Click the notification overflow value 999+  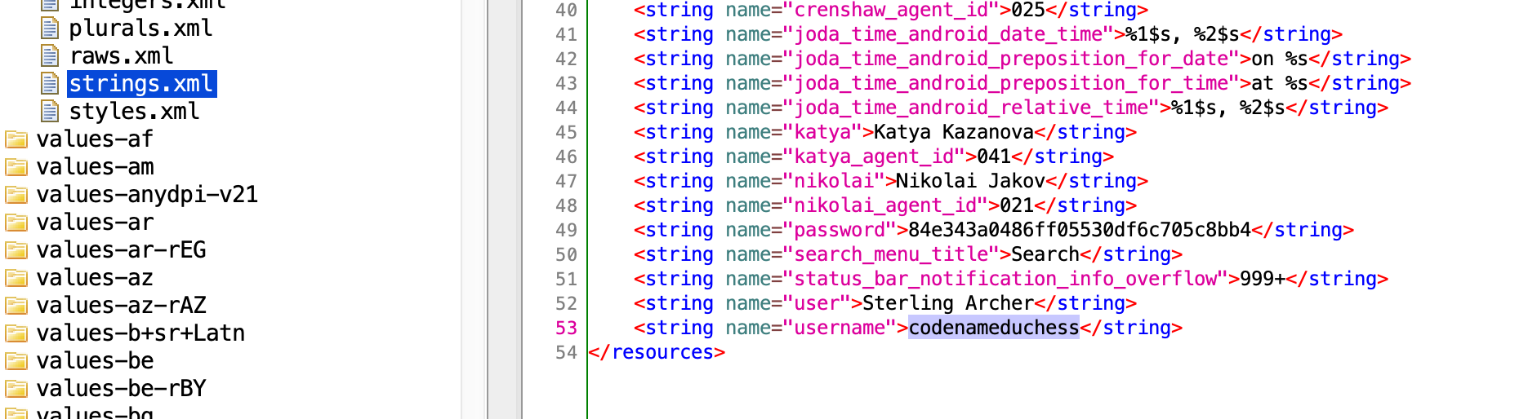tap(1263, 280)
